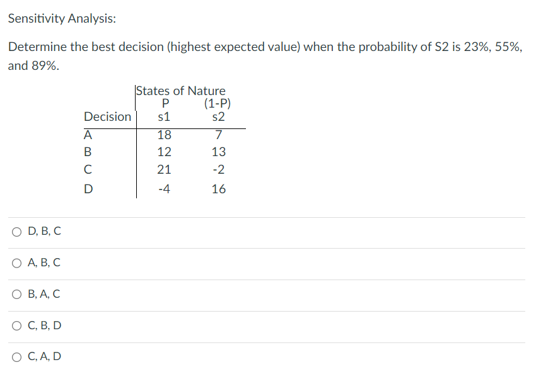Select the radio button for C, B, D
The image size is (536, 384).
click(16, 325)
